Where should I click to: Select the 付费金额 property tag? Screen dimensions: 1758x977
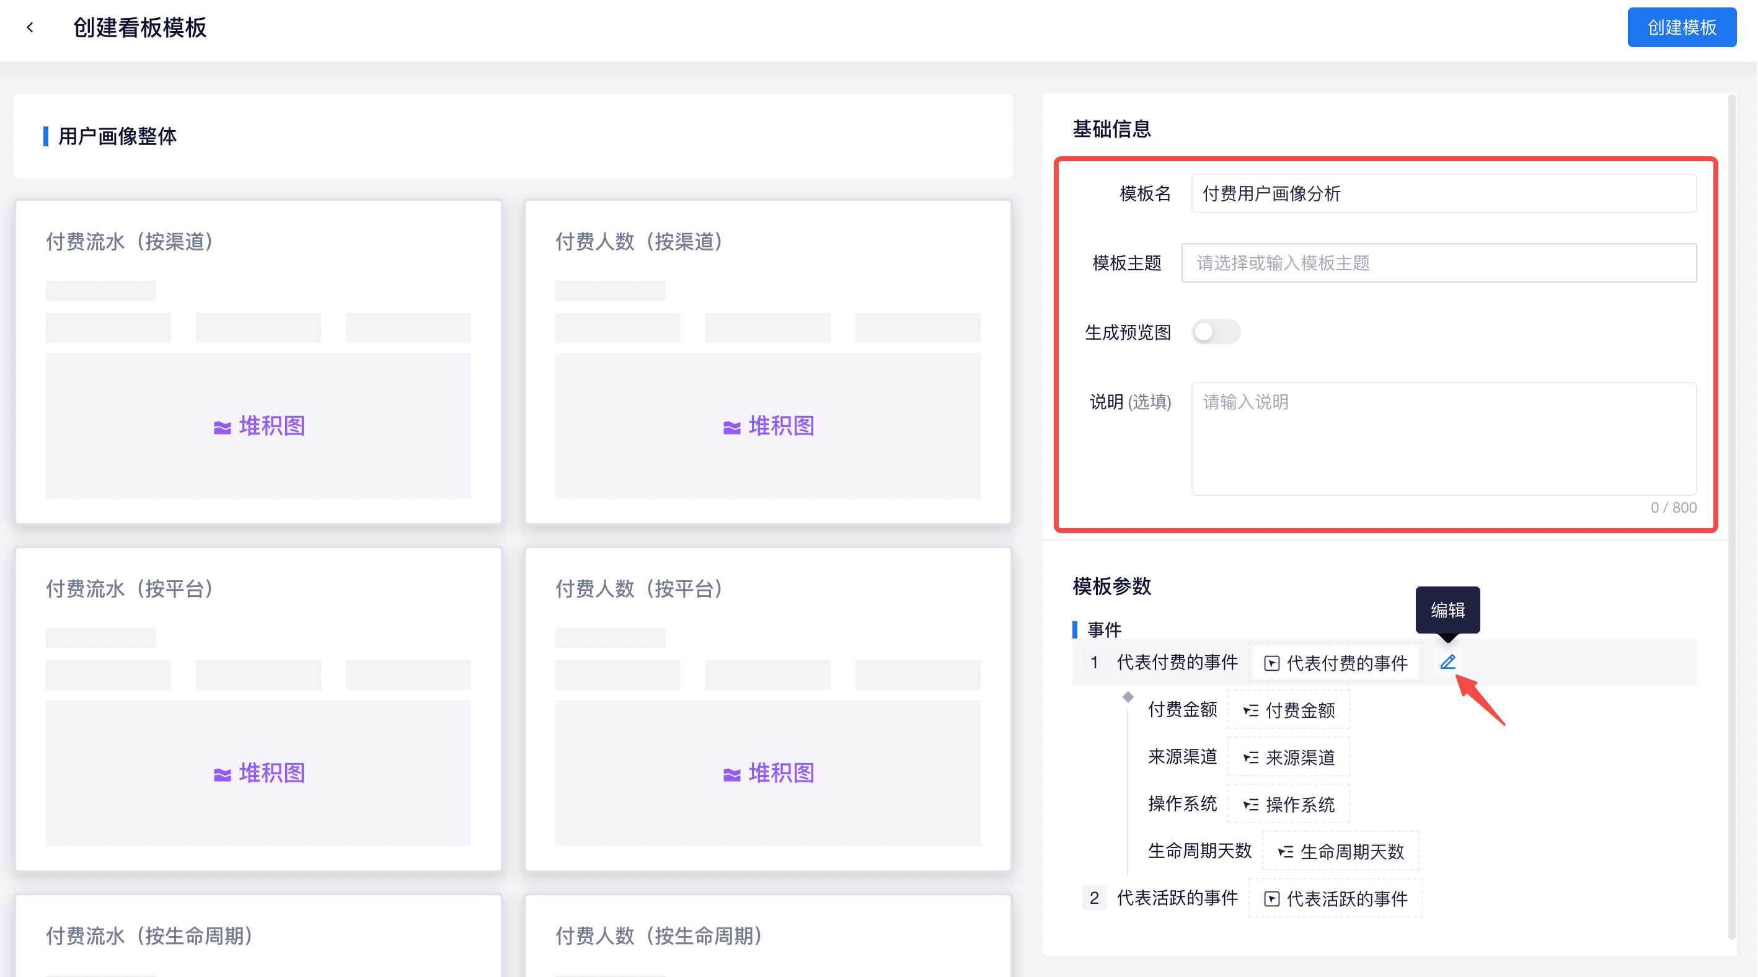pos(1289,710)
